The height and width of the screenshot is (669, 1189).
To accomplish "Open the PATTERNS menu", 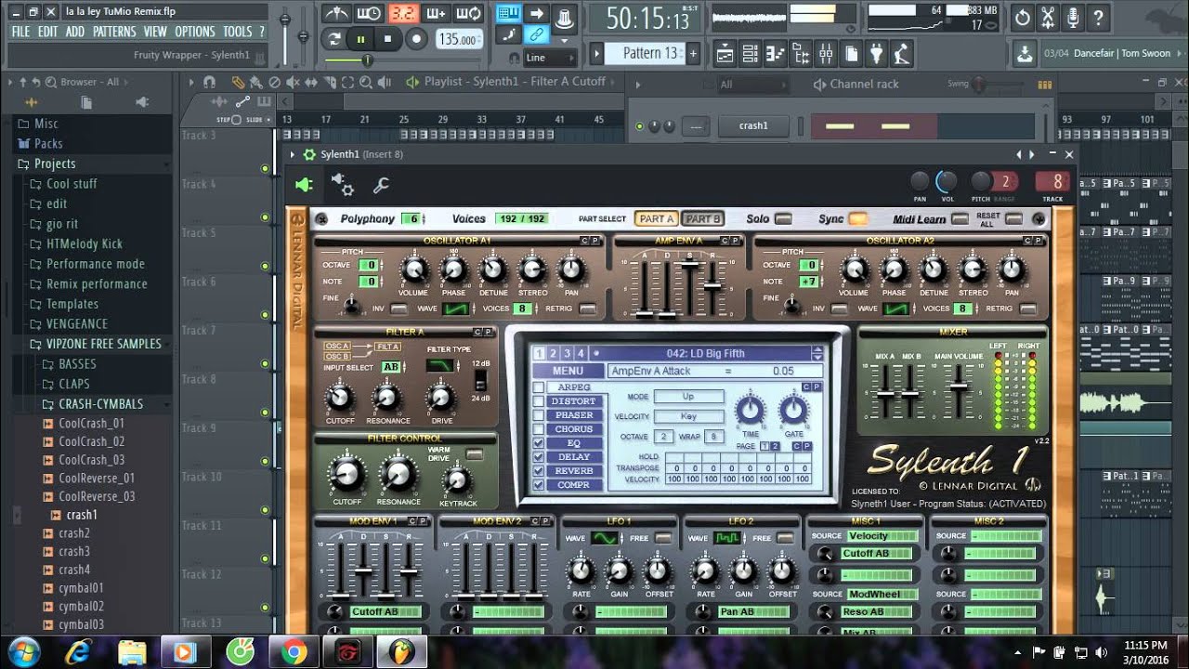I will (x=114, y=32).
